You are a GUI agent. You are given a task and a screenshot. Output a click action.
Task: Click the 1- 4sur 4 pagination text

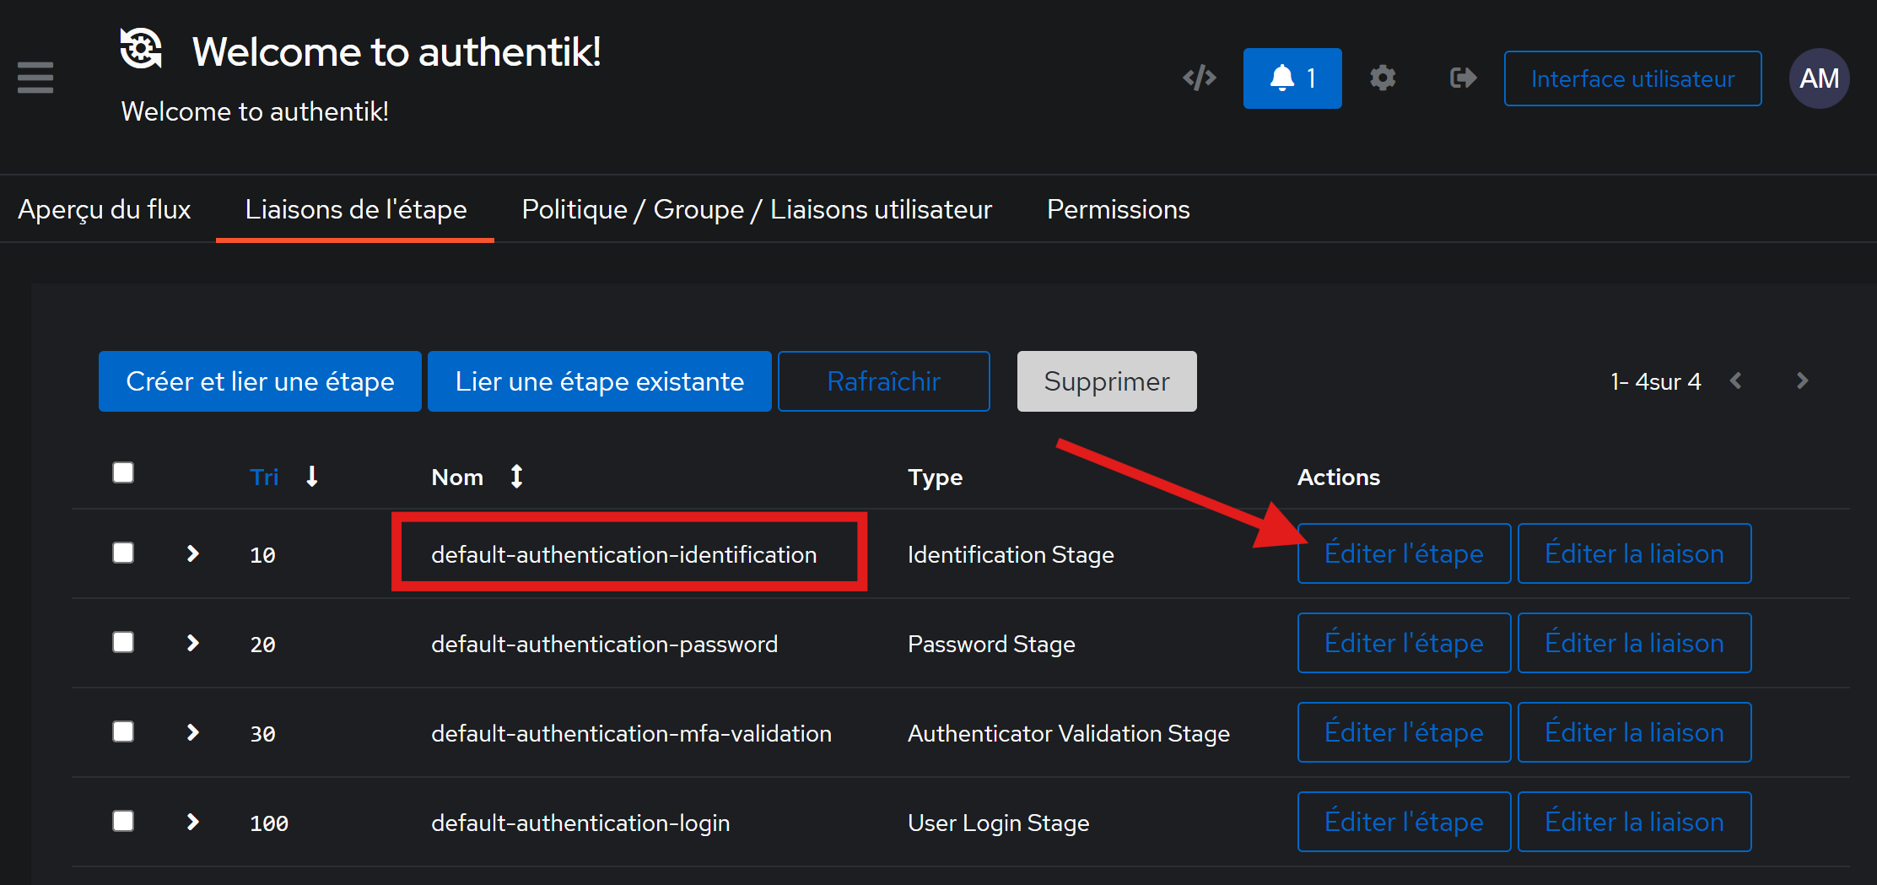[x=1655, y=381]
